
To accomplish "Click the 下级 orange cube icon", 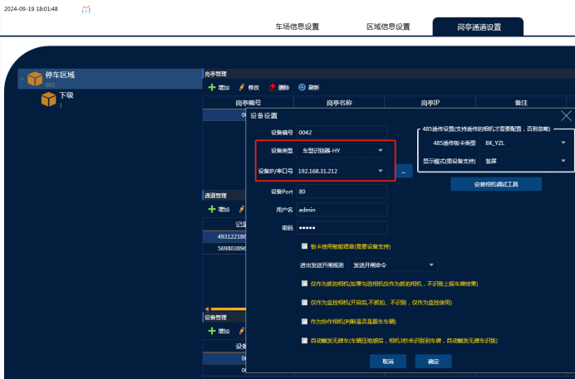I will [48, 100].
